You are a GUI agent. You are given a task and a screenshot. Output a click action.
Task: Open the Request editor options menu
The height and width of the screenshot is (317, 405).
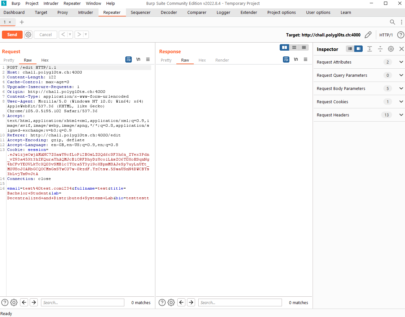(x=148, y=59)
